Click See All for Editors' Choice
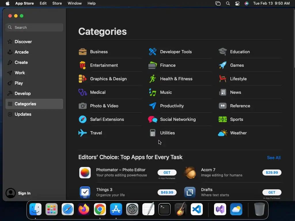 pos(274,158)
